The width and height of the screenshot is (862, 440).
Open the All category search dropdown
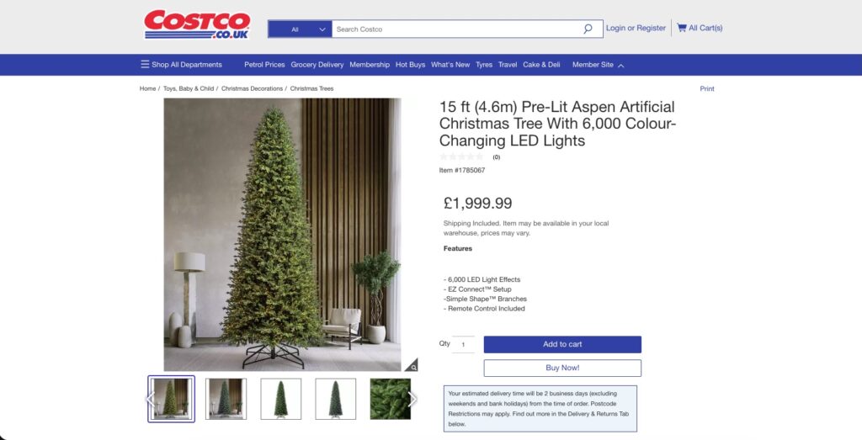301,29
